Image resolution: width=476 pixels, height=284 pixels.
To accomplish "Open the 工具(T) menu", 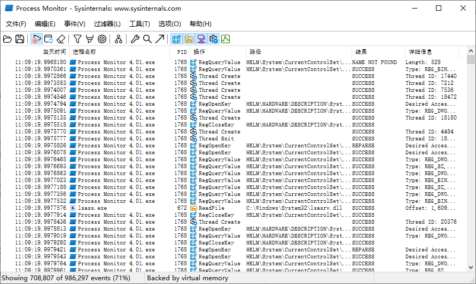I will tap(139, 23).
